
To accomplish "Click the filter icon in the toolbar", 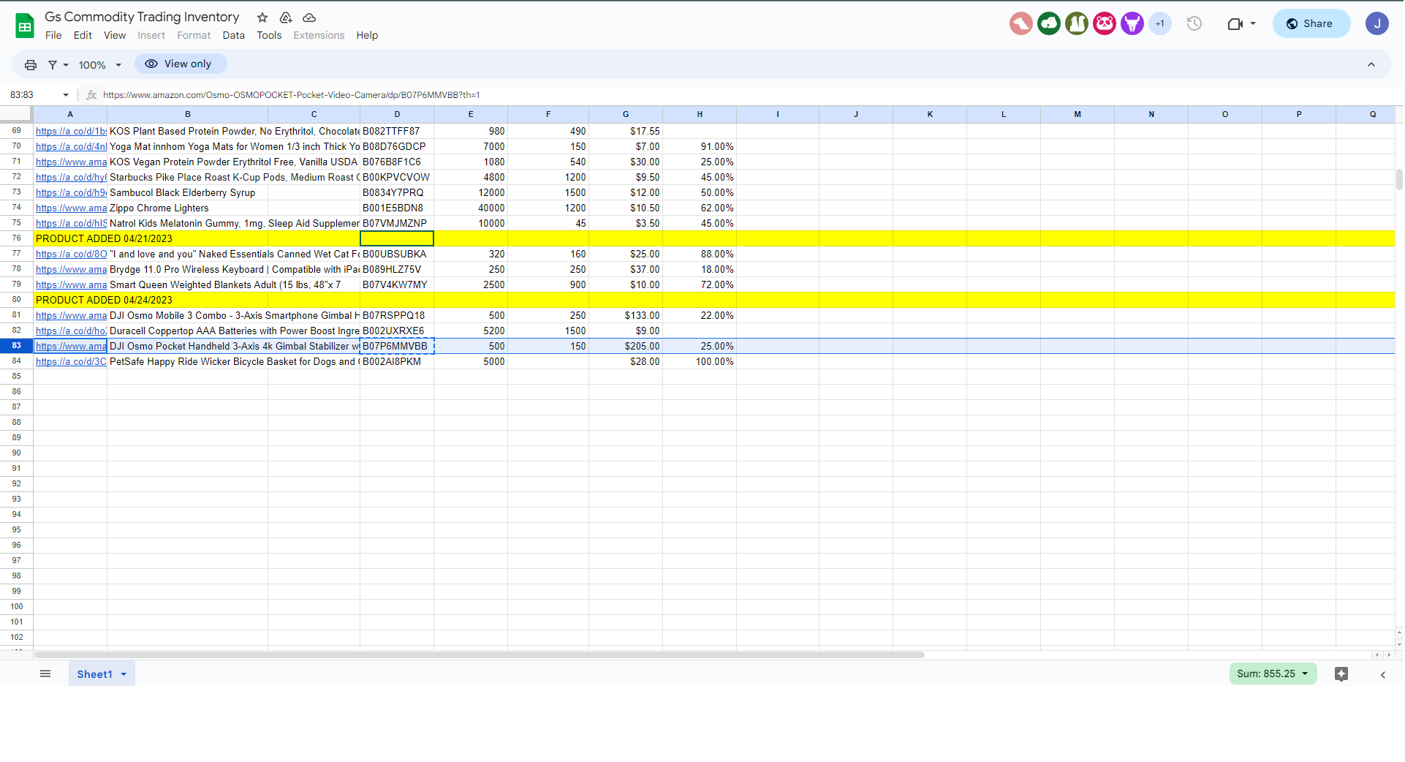I will coord(53,65).
